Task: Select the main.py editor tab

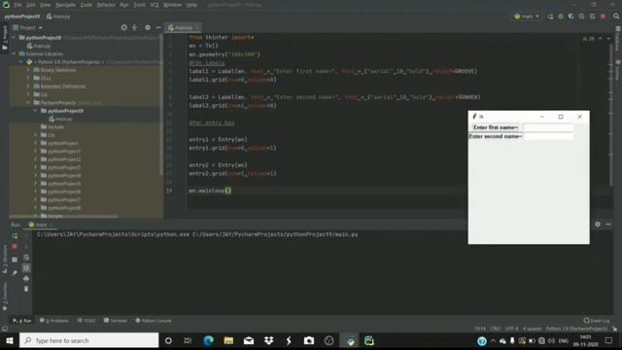Action: pos(182,28)
